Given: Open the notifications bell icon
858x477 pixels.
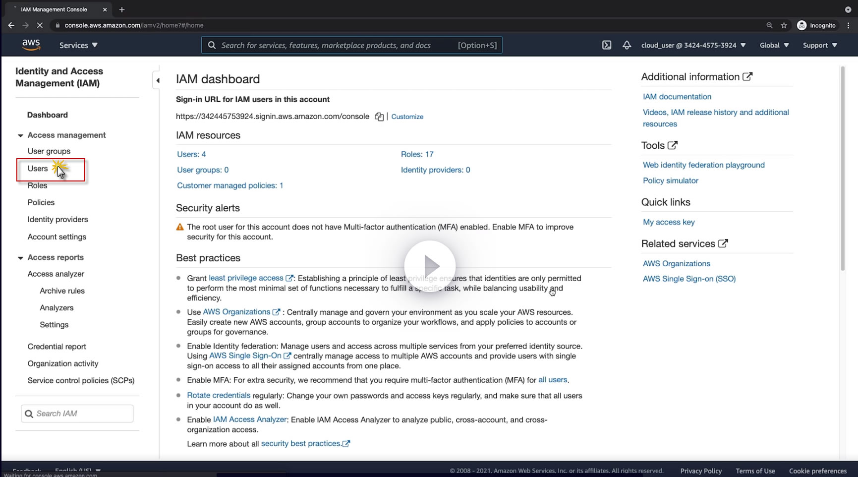Looking at the screenshot, I should (x=627, y=45).
